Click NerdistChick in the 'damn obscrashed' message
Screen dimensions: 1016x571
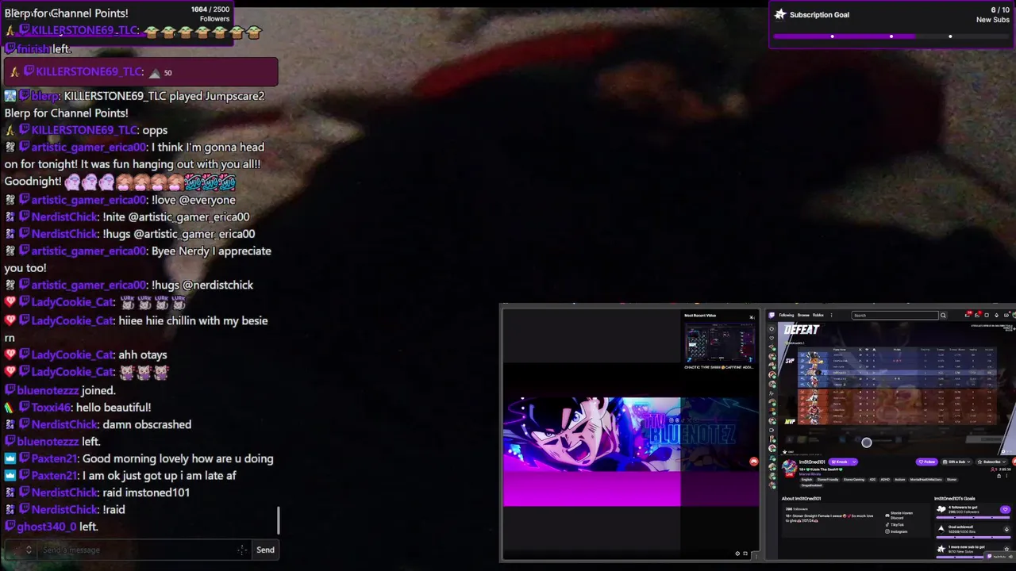click(64, 424)
